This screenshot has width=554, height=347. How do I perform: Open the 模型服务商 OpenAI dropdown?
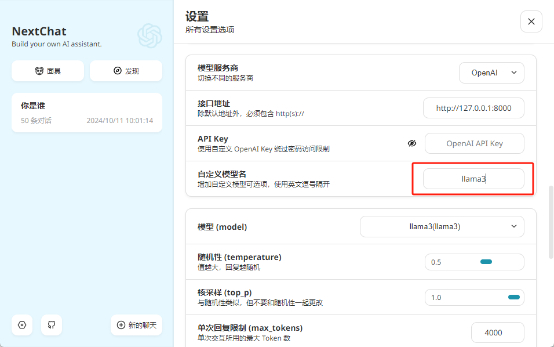click(x=491, y=73)
